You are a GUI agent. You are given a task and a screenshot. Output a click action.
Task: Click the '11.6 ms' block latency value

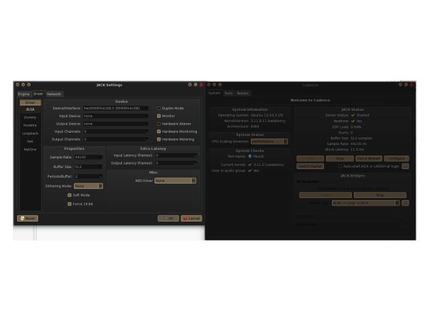pyautogui.click(x=357, y=150)
